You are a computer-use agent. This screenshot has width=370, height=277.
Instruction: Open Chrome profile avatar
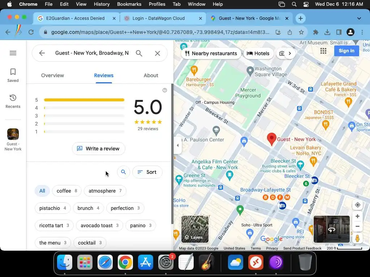pos(350,32)
